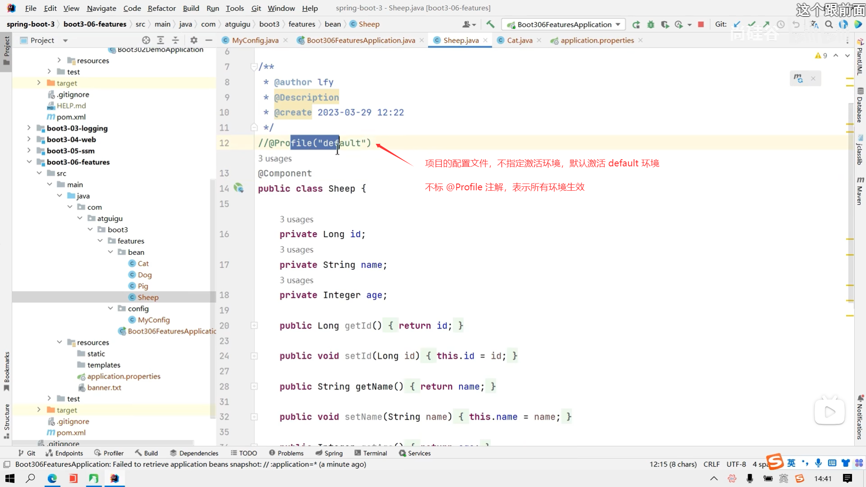866x487 pixels.
Task: Click the Git show history clock icon
Action: (x=781, y=24)
